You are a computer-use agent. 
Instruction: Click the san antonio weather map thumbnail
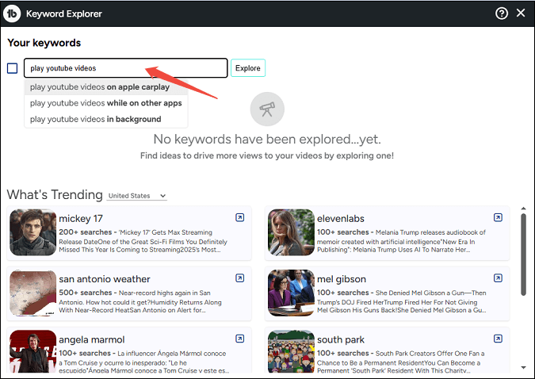click(32, 293)
